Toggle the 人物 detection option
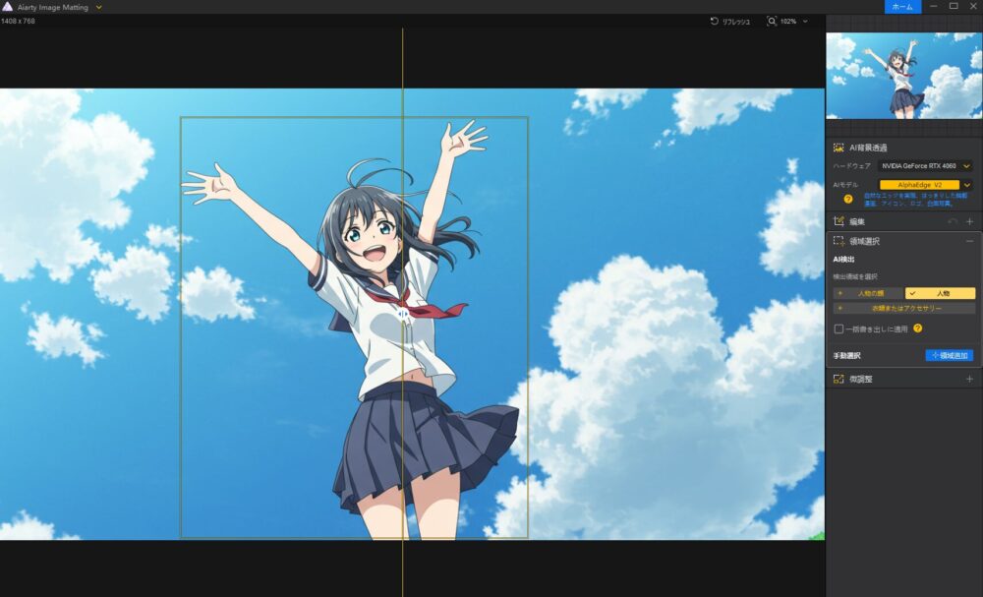This screenshot has height=597, width=983. tap(941, 293)
